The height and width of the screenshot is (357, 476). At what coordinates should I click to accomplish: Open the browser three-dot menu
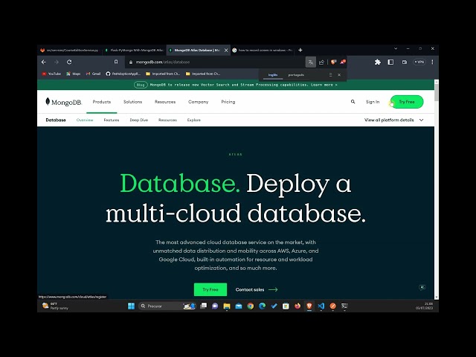[x=432, y=62]
